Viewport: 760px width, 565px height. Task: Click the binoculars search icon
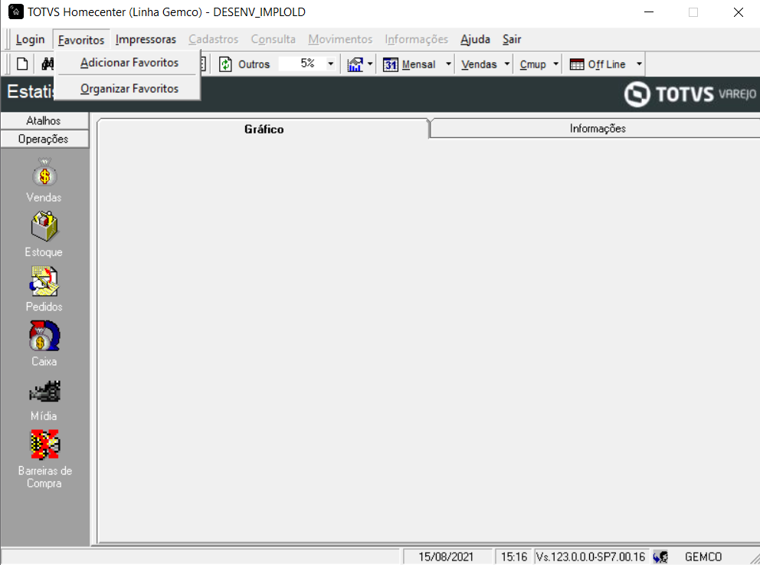(47, 64)
